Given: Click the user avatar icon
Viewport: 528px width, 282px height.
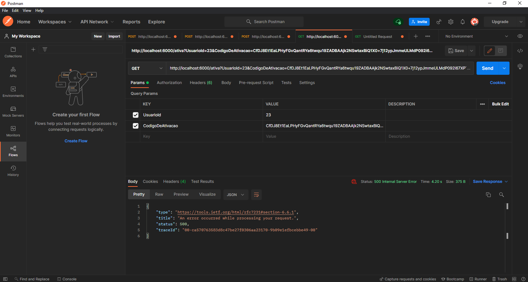Looking at the screenshot, I should click(475, 22).
